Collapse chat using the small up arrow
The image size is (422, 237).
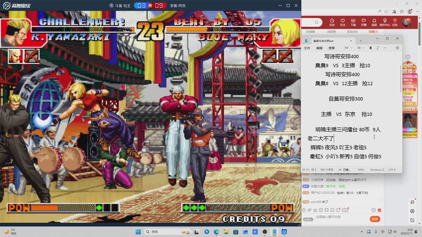coord(380,200)
